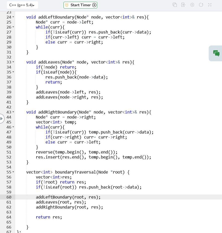Copy the code with the copy icon

[x=175, y=5]
